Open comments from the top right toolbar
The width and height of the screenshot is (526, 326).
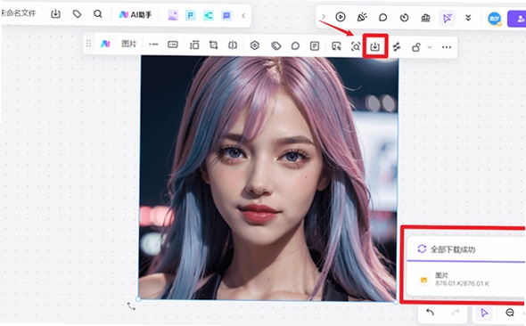pyautogui.click(x=382, y=18)
